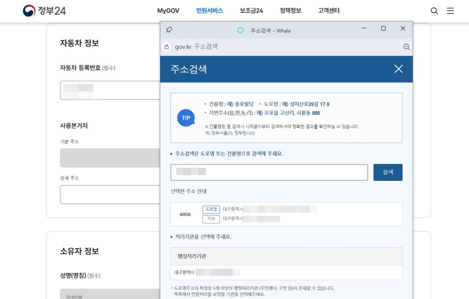This screenshot has width=469, height=299.
Task: Click the 성명(명칭) field in 소유자 정보
Action: pos(110,294)
